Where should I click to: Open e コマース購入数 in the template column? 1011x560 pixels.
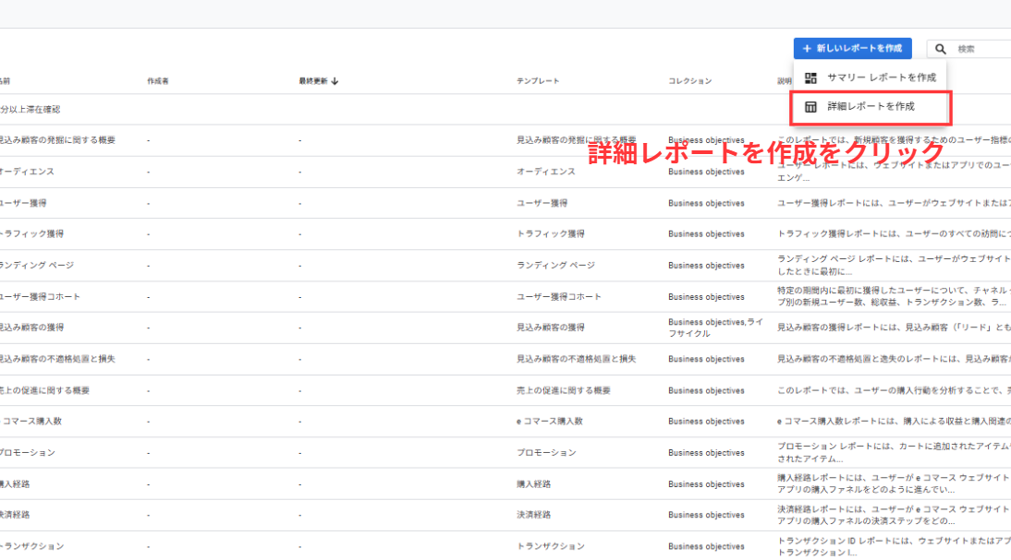[549, 422]
